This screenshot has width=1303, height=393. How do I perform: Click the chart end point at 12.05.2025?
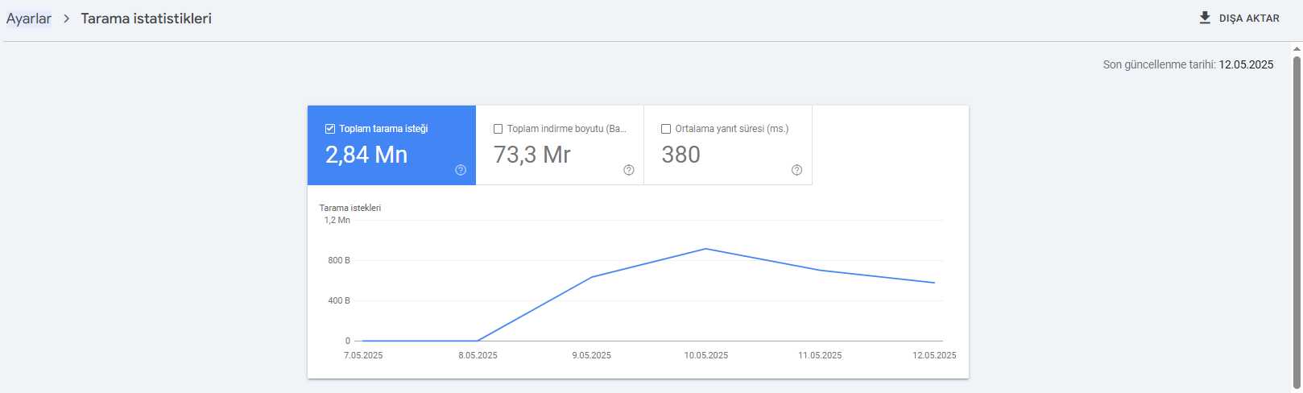coord(934,283)
